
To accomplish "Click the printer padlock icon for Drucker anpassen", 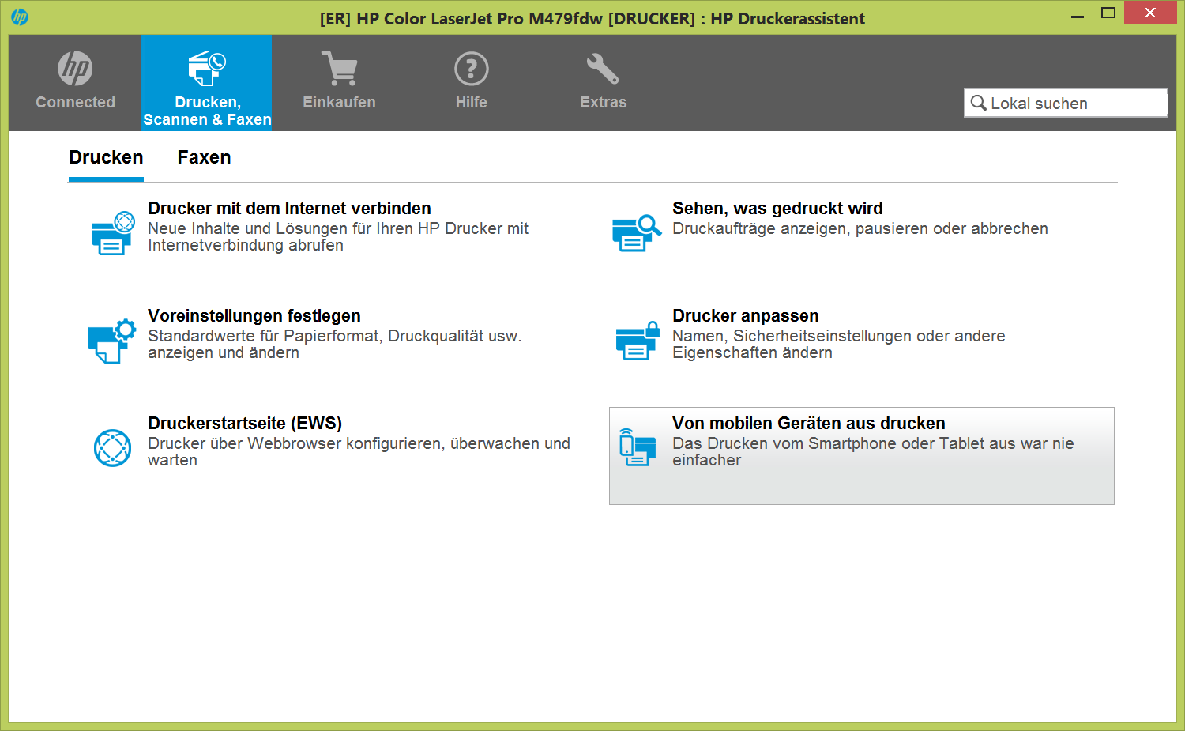I will tap(637, 341).
